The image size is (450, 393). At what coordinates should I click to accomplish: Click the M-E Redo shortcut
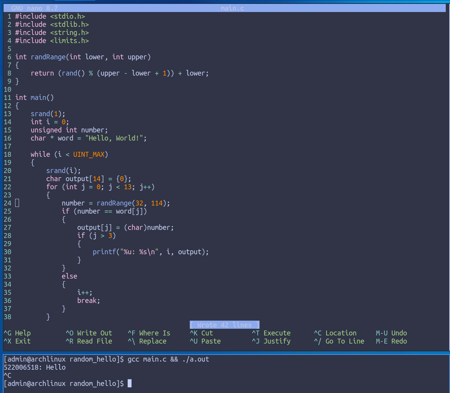(x=391, y=341)
